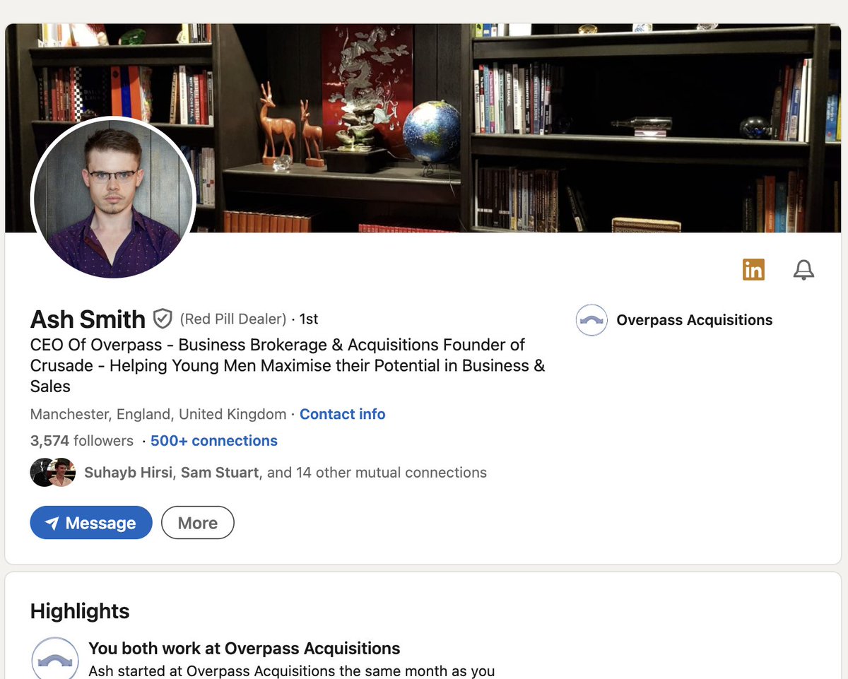Click the Overpass logo in Highlights section
This screenshot has height=679, width=848.
tap(55, 659)
